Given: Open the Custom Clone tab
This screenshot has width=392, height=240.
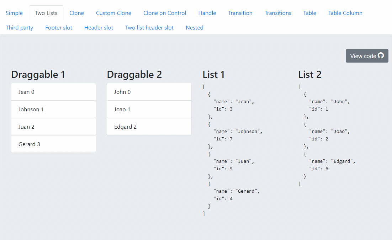Looking at the screenshot, I should [113, 13].
